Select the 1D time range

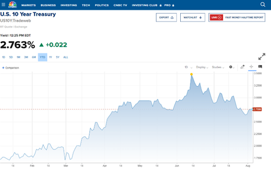pyautogui.click(x=4, y=57)
